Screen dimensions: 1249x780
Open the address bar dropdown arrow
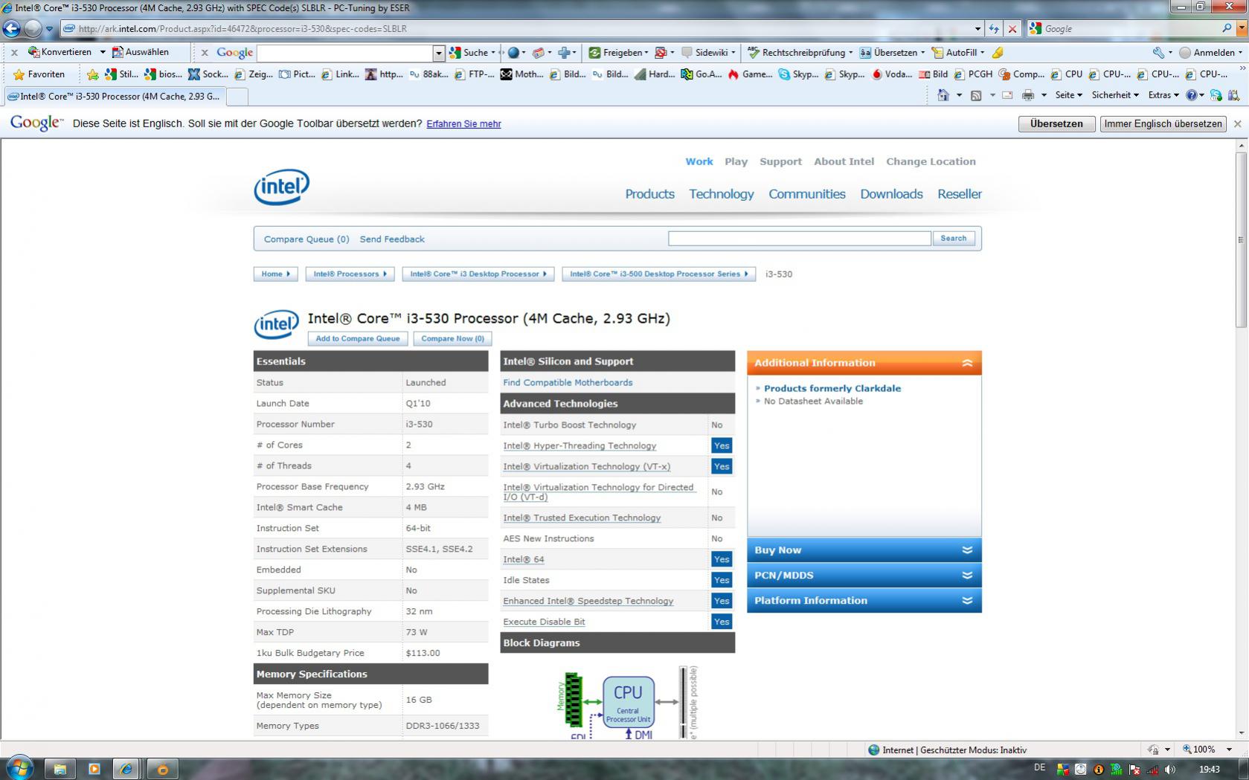pos(977,29)
